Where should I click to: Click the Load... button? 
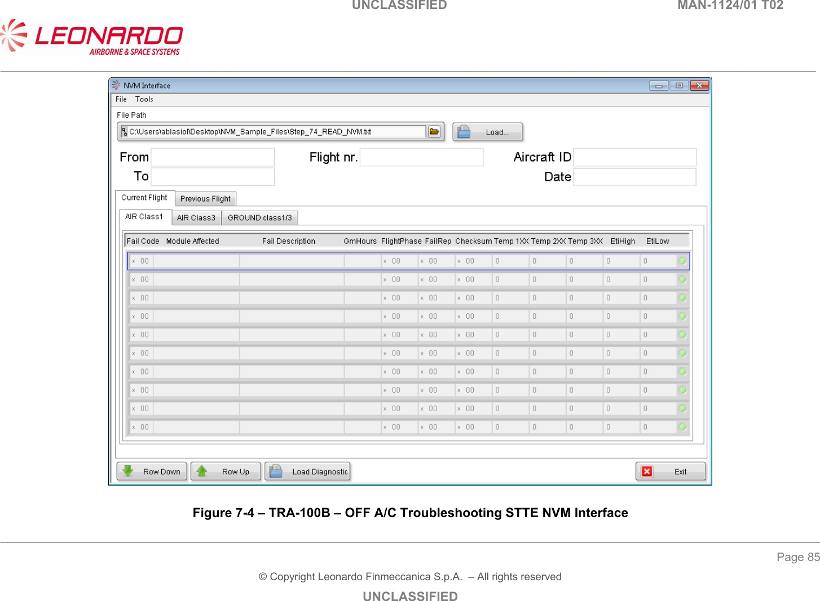[488, 132]
